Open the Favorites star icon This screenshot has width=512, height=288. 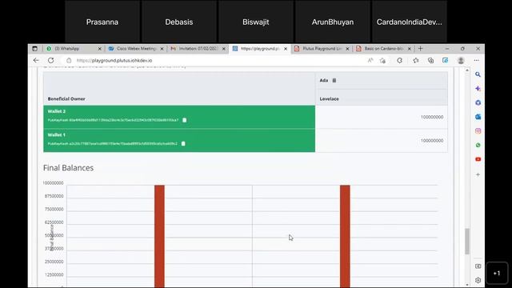coord(416,61)
